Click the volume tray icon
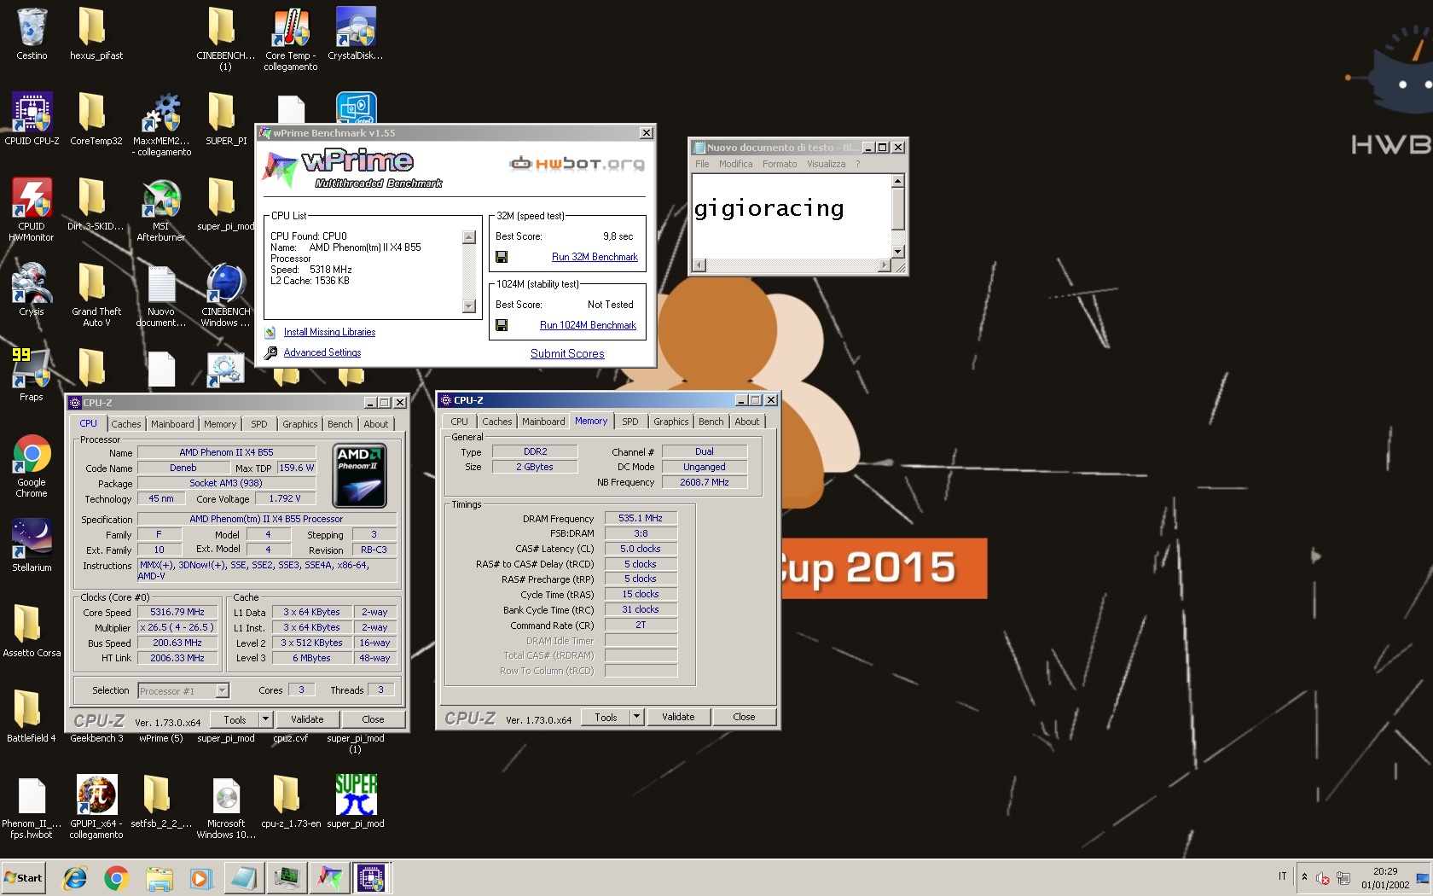 pos(1323,878)
